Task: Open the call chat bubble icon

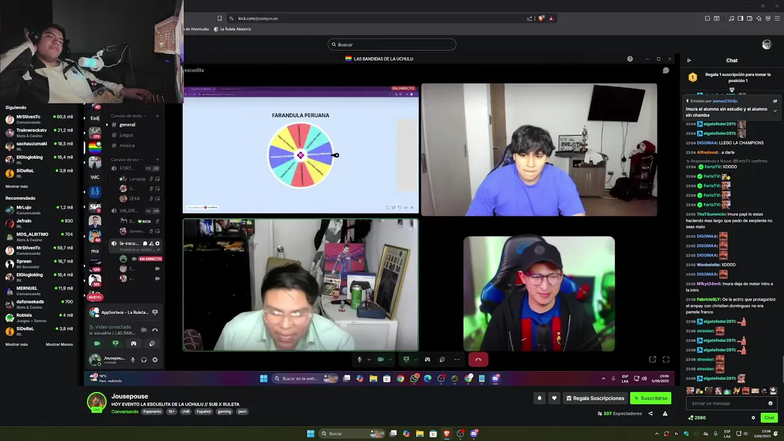Action: pyautogui.click(x=666, y=70)
